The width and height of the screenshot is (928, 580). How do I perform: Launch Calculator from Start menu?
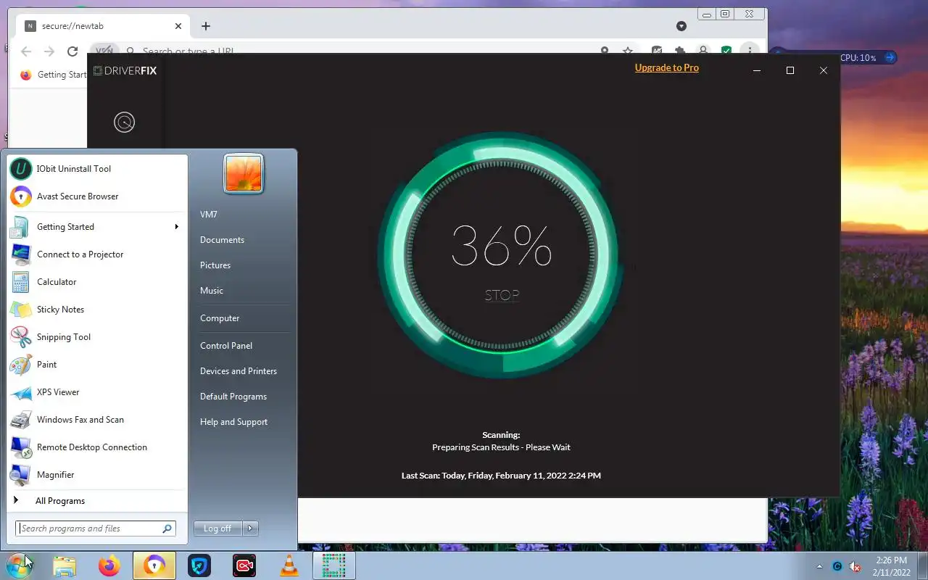pos(97,282)
